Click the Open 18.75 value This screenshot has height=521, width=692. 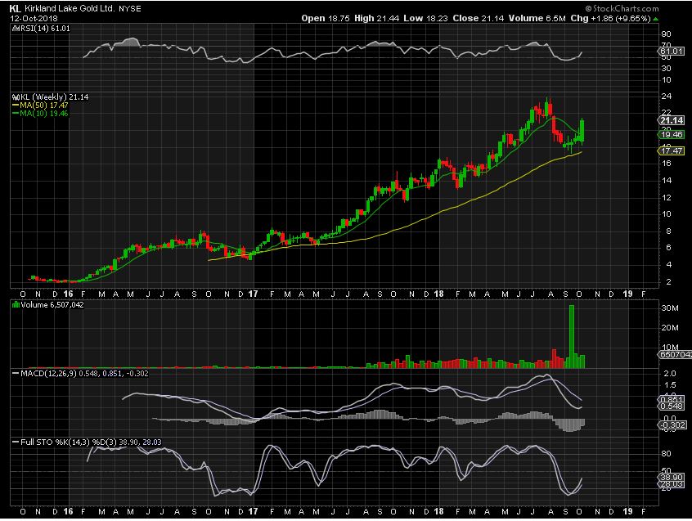[326, 19]
